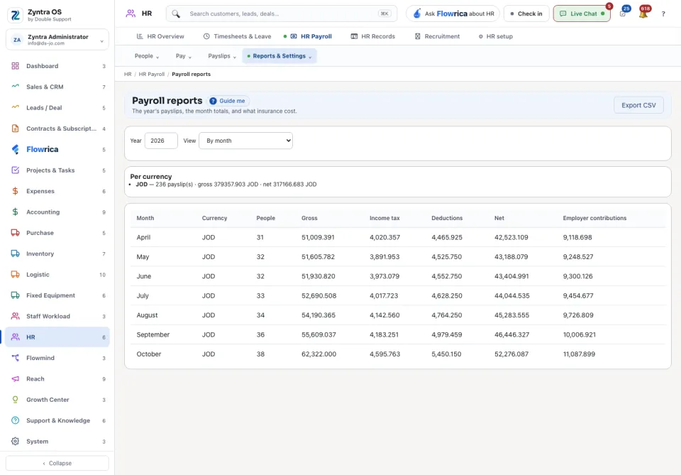Go to Leads / Deal section
Screen dimensions: 681x475
click(x=57, y=108)
